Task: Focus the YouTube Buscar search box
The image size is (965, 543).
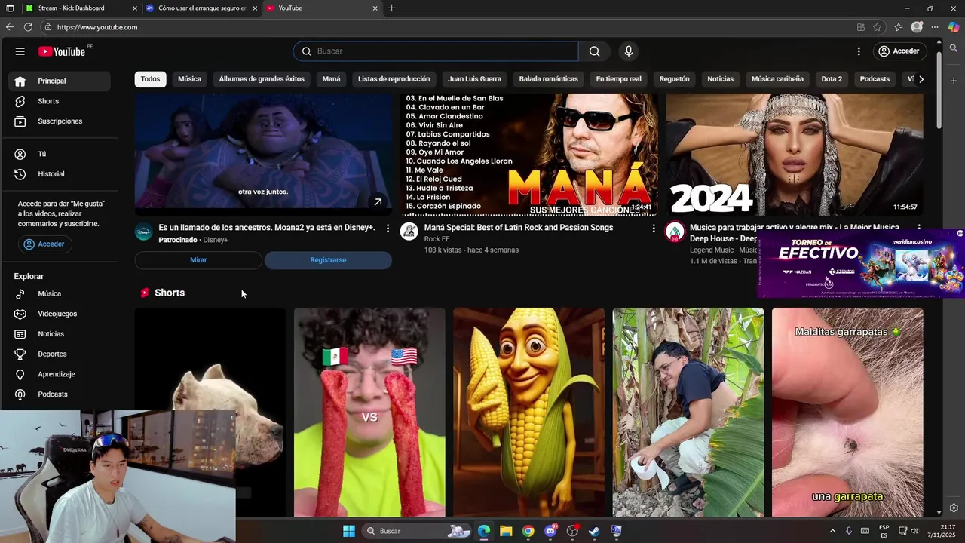Action: point(436,51)
